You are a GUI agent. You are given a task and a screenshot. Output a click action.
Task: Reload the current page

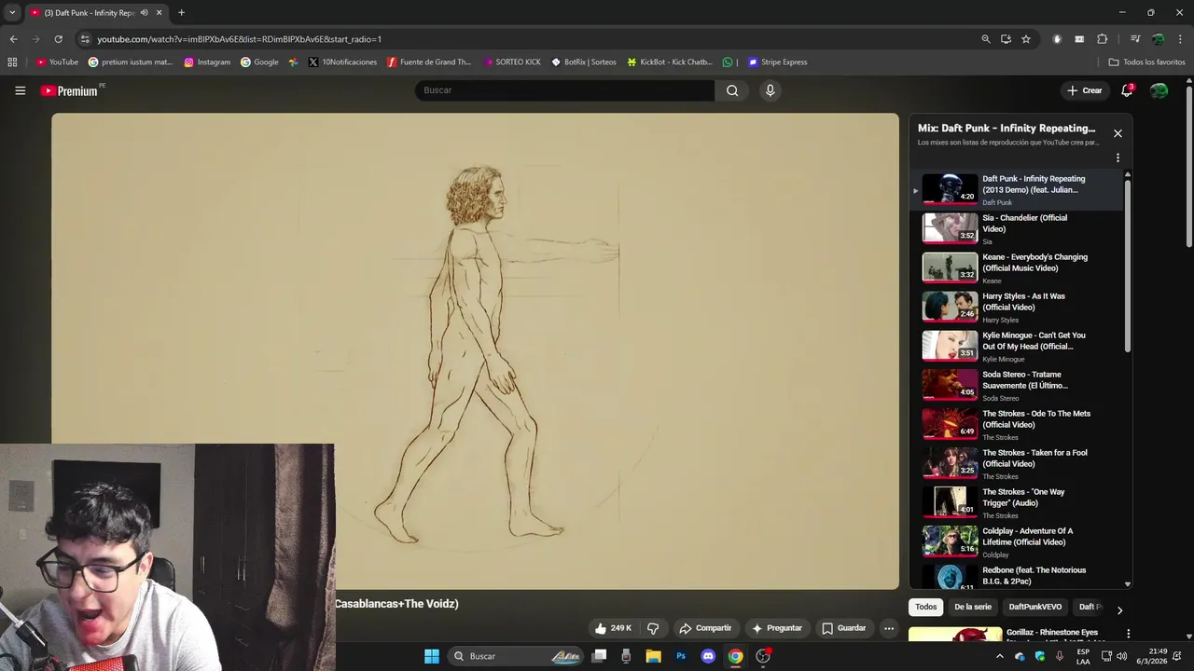pyautogui.click(x=58, y=39)
